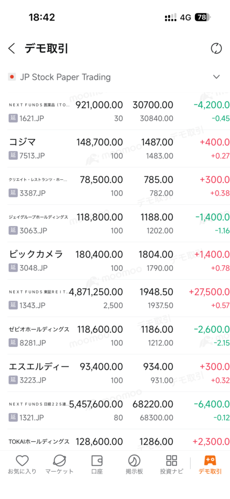Tap the refresh icon at top right
This screenshot has height=499, width=230.
(x=216, y=49)
